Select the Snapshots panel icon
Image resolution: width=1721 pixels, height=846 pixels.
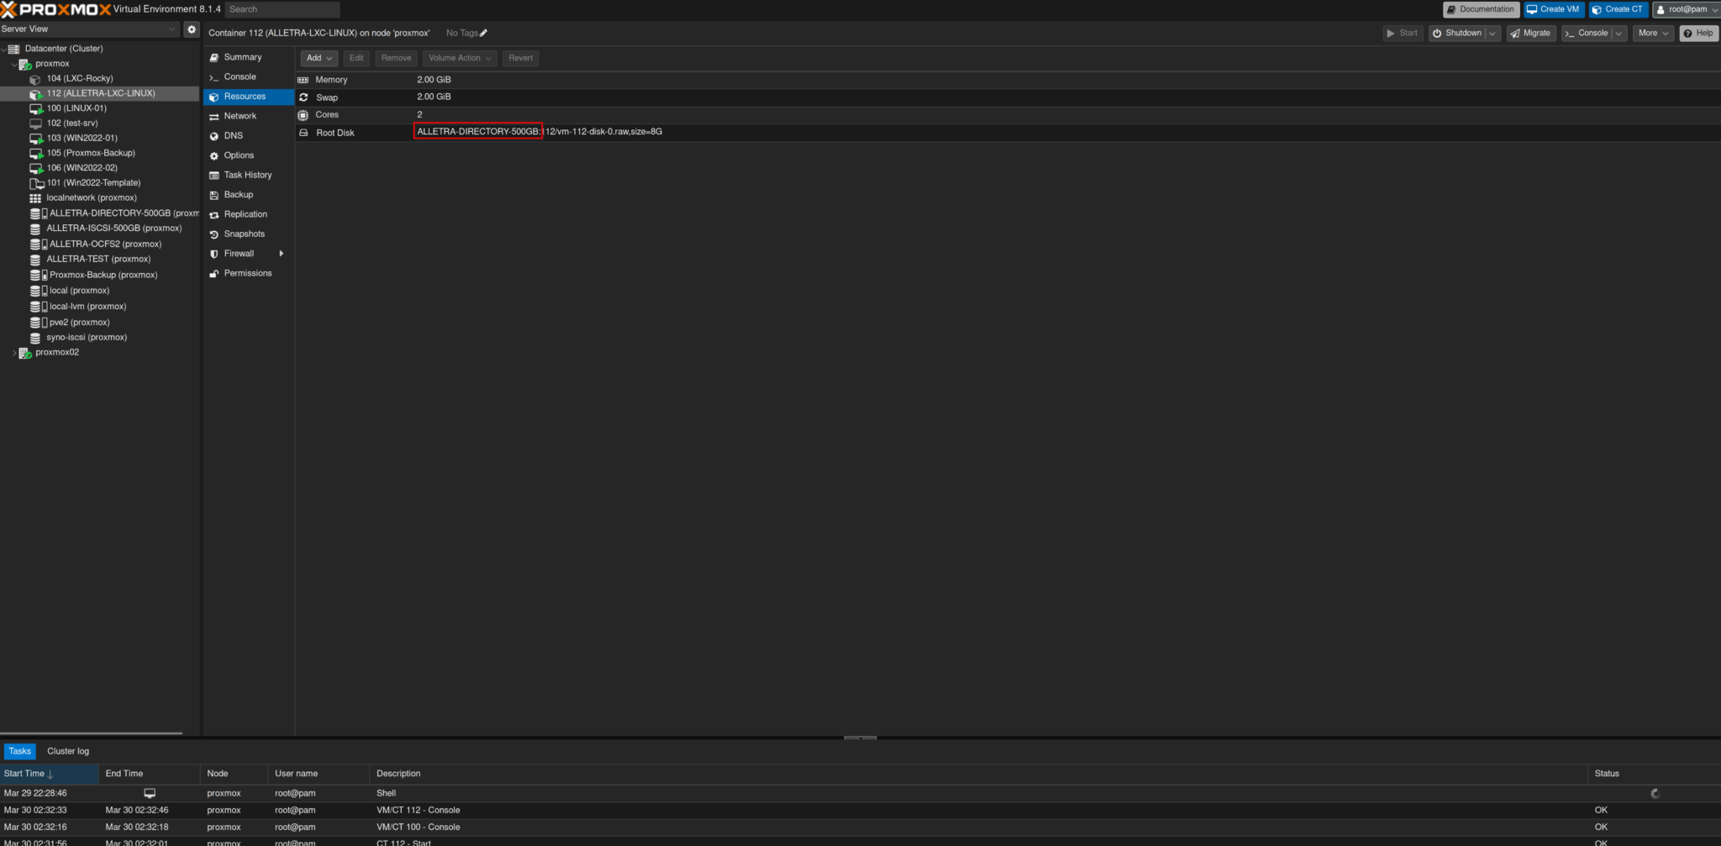215,234
